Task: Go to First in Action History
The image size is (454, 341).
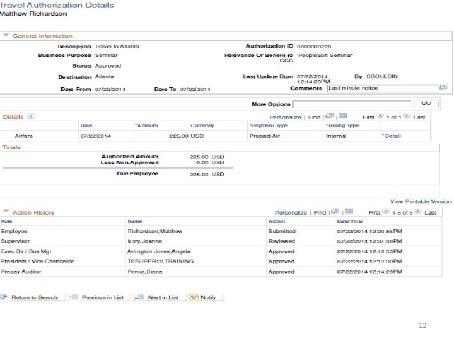Action: pyautogui.click(x=375, y=213)
